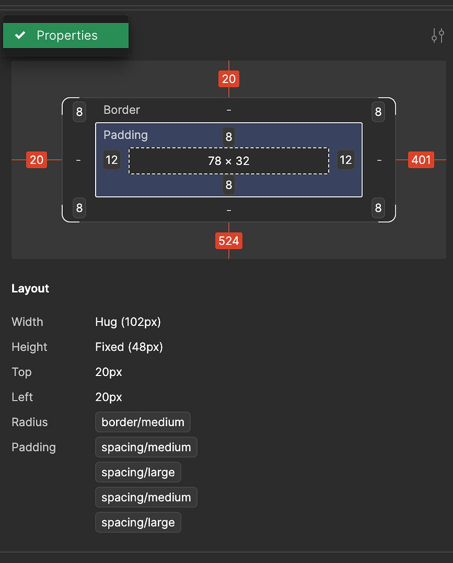The height and width of the screenshot is (563, 453).
Task: Select the top-right corner radius value 8
Action: click(378, 112)
